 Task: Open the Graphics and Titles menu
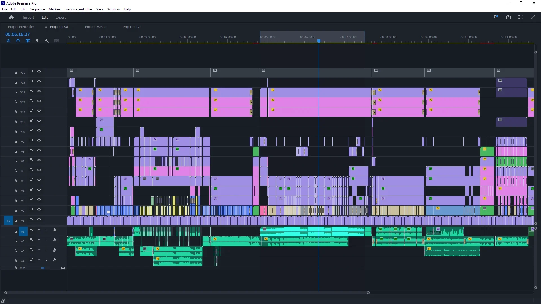[x=78, y=9]
